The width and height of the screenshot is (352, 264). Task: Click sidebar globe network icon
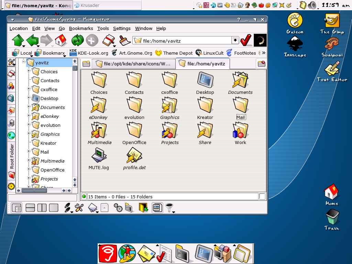point(11,135)
